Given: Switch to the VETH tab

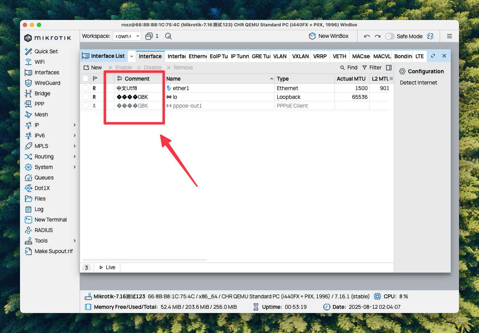Looking at the screenshot, I should click(339, 56).
